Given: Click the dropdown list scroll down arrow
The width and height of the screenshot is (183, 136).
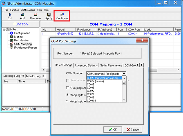Looking at the screenshot, I should pyautogui.click(x=124, y=100).
